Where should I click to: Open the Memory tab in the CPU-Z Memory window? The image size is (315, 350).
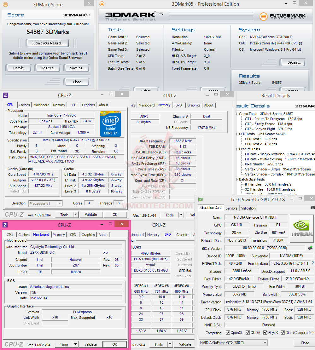tap(164, 105)
